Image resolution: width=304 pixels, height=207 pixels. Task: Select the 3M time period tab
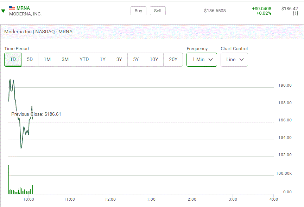point(65,59)
